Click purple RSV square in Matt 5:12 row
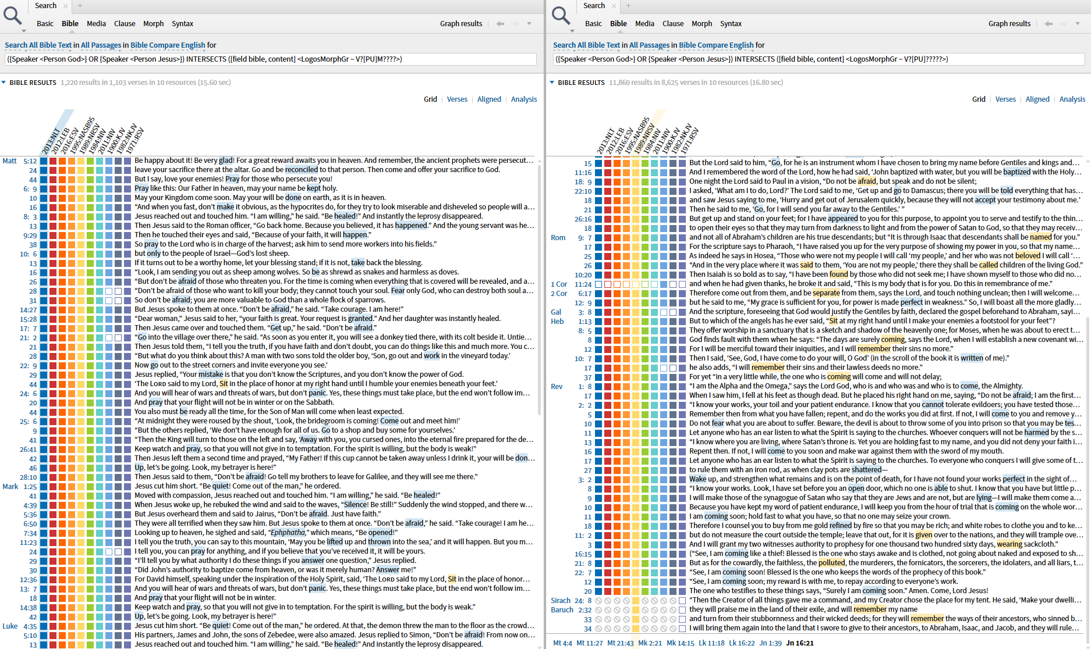This screenshot has height=649, width=1091. [127, 161]
